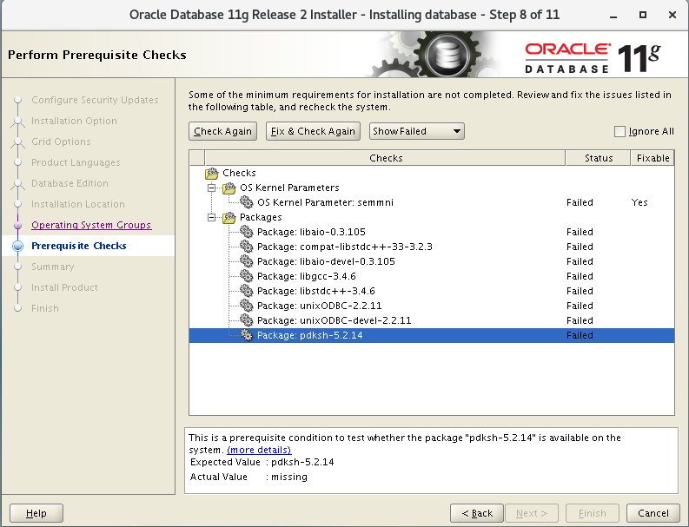Select Package: libgcc-3.4.6 row
Screen dimensions: 689x527
point(432,276)
